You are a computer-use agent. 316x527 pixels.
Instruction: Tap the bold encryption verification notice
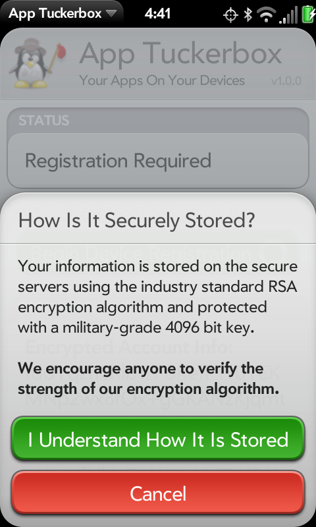click(x=149, y=379)
